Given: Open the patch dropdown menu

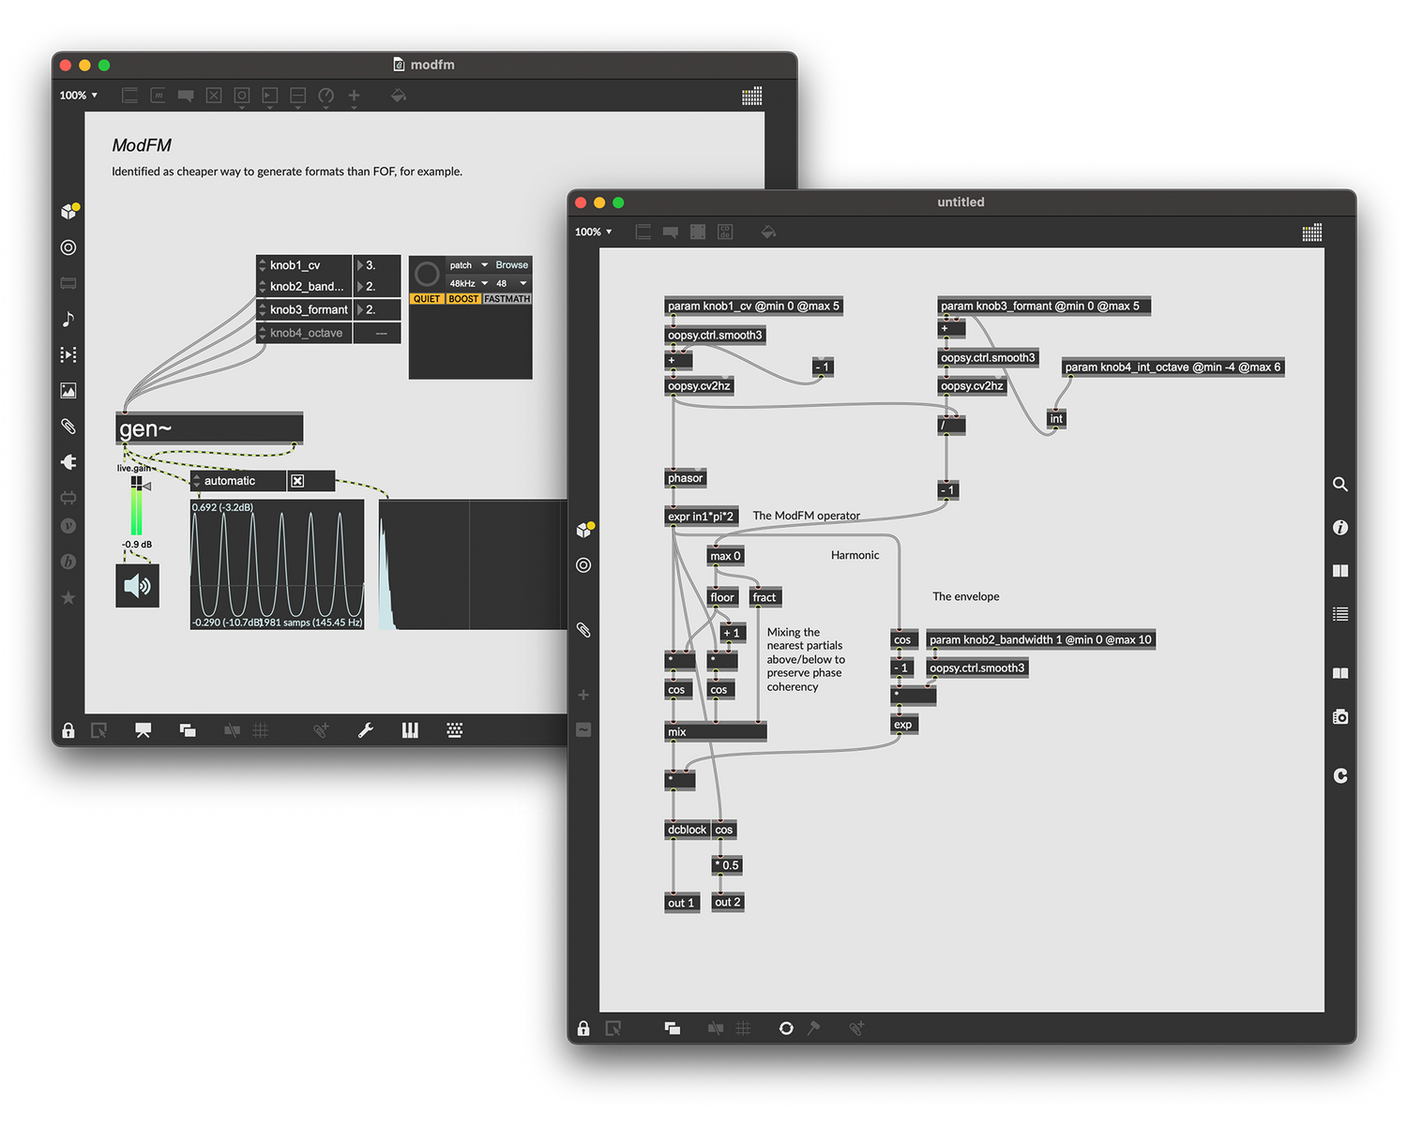Looking at the screenshot, I should [468, 265].
